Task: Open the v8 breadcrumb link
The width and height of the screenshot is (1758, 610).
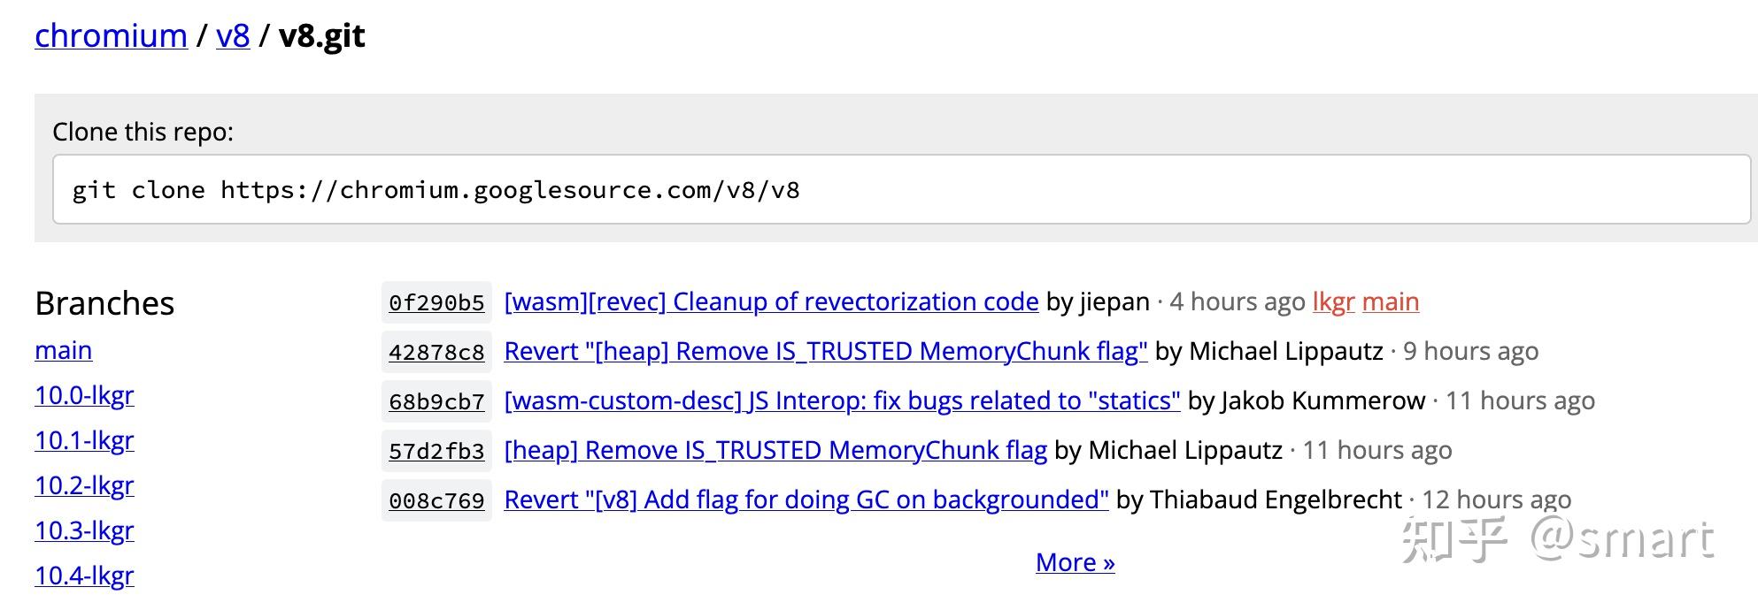Action: (232, 36)
